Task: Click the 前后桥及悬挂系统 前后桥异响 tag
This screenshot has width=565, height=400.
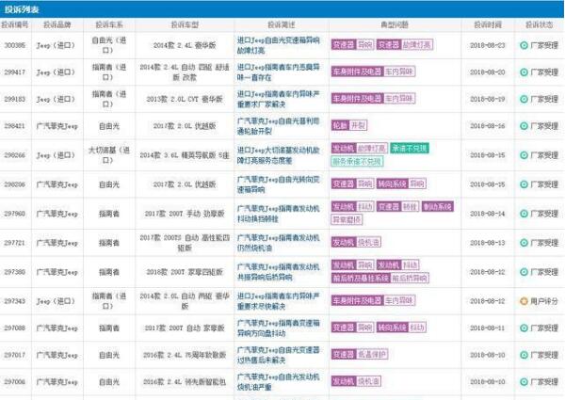Action: pos(380,278)
